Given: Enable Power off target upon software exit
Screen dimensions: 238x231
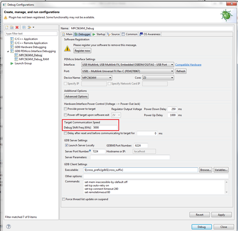Looking at the screenshot, I should pos(65,115).
